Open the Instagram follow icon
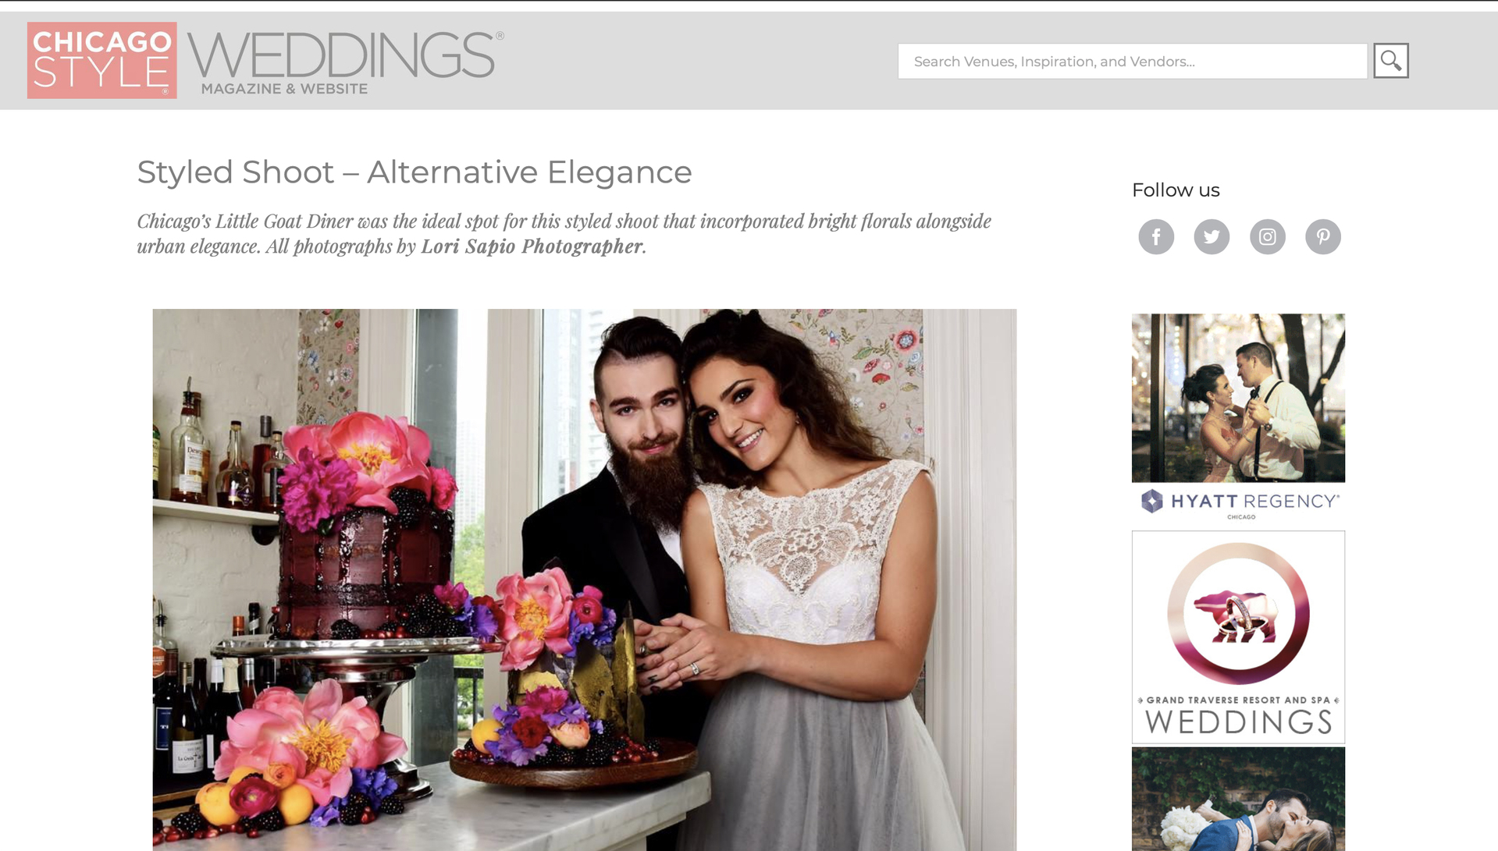This screenshot has width=1498, height=851. point(1267,237)
